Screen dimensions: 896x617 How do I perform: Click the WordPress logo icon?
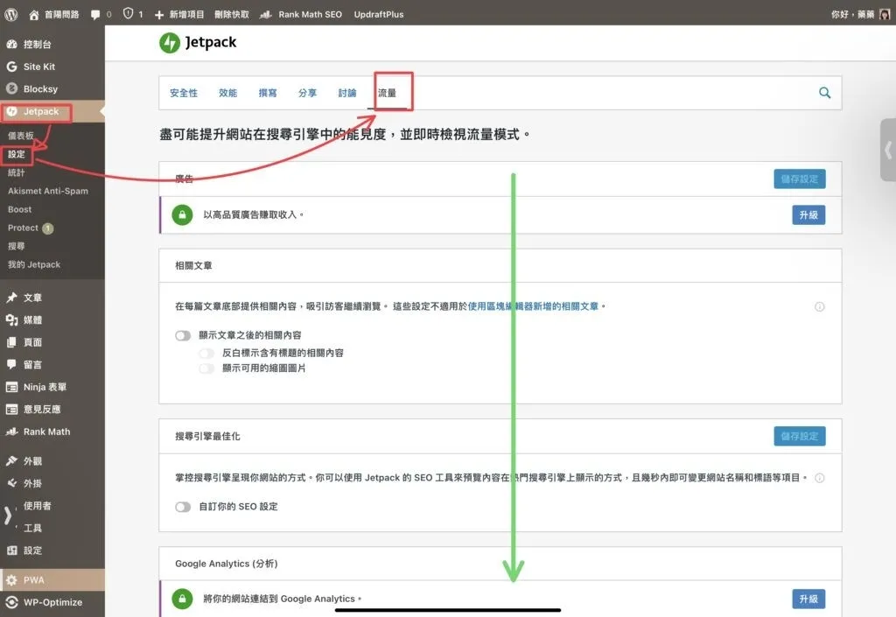point(11,14)
